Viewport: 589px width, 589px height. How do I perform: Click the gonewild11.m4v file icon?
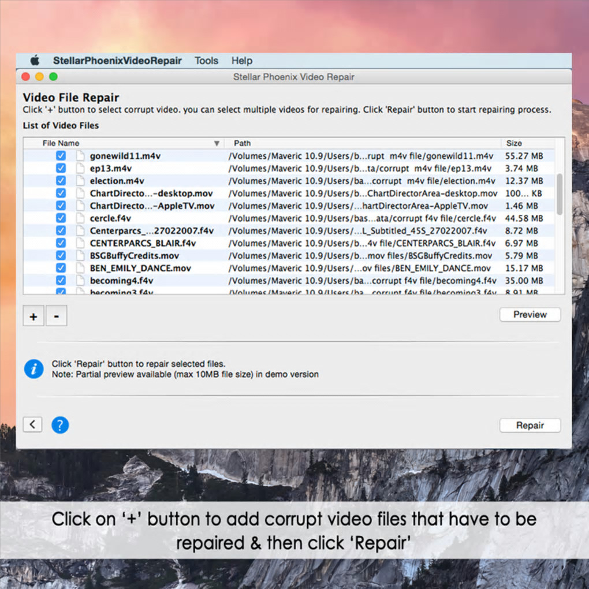(x=80, y=155)
